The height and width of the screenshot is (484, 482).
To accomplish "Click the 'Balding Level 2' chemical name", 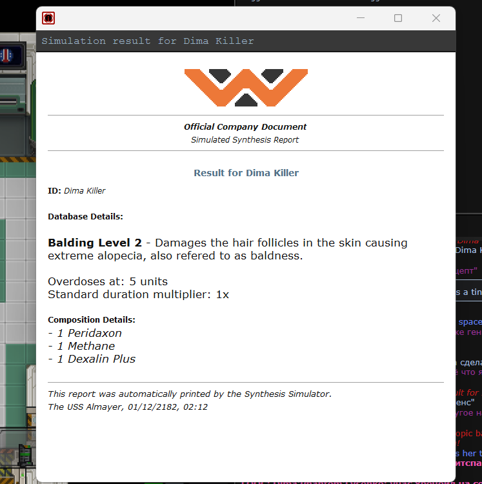I will (x=95, y=243).
